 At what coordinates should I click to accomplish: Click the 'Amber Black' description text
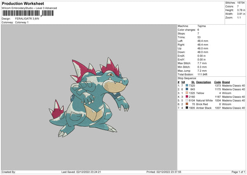[204, 108]
